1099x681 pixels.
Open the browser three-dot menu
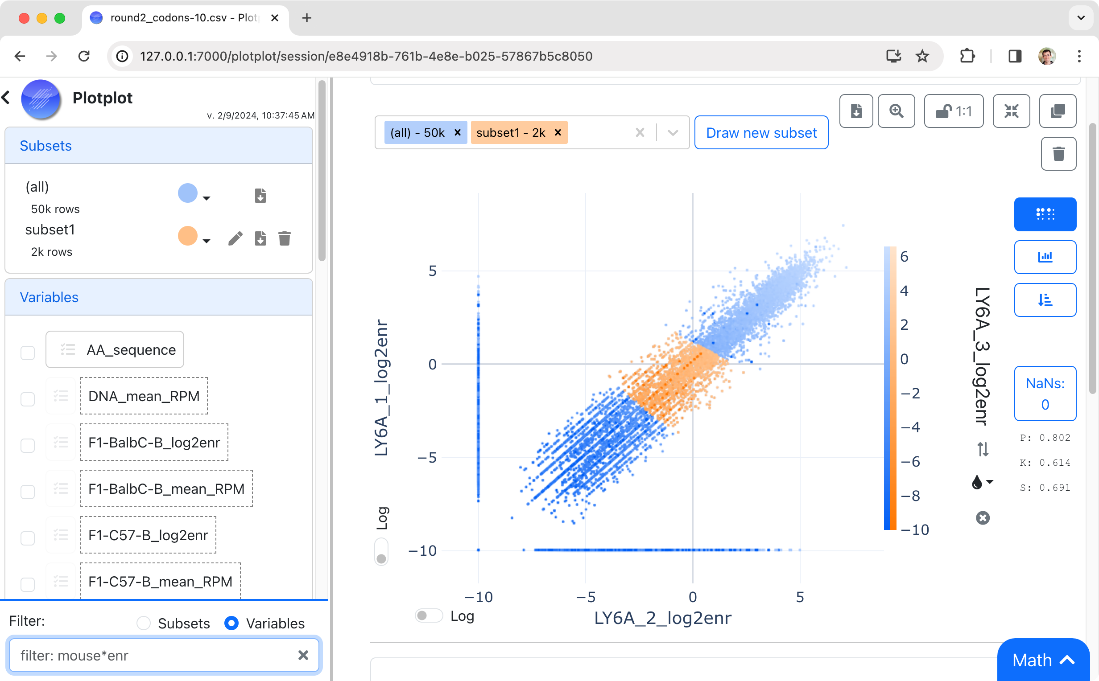click(1079, 56)
